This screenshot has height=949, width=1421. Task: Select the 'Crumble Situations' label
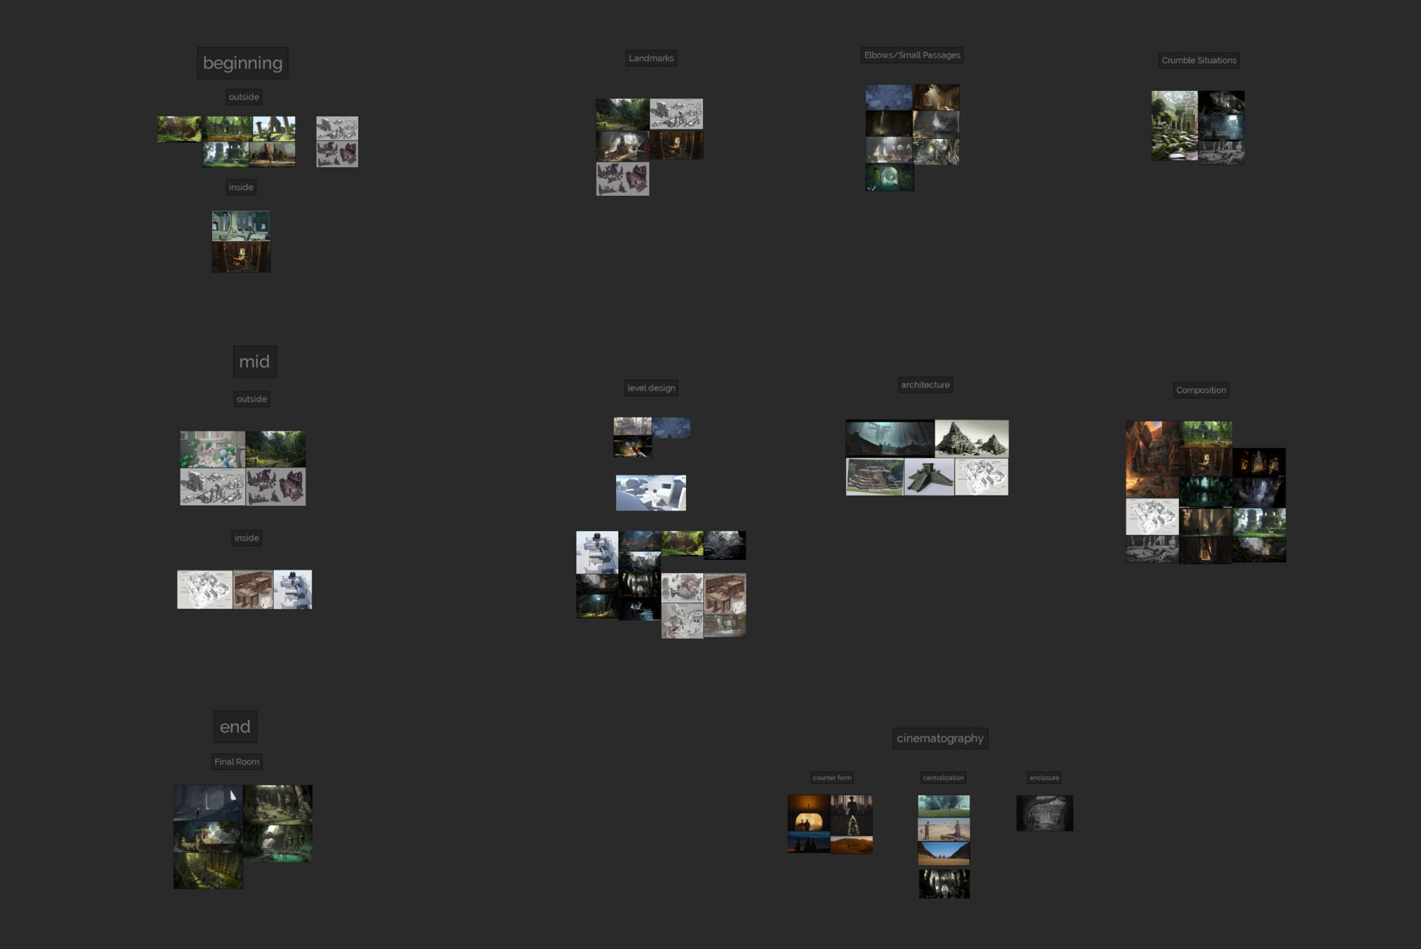point(1198,61)
